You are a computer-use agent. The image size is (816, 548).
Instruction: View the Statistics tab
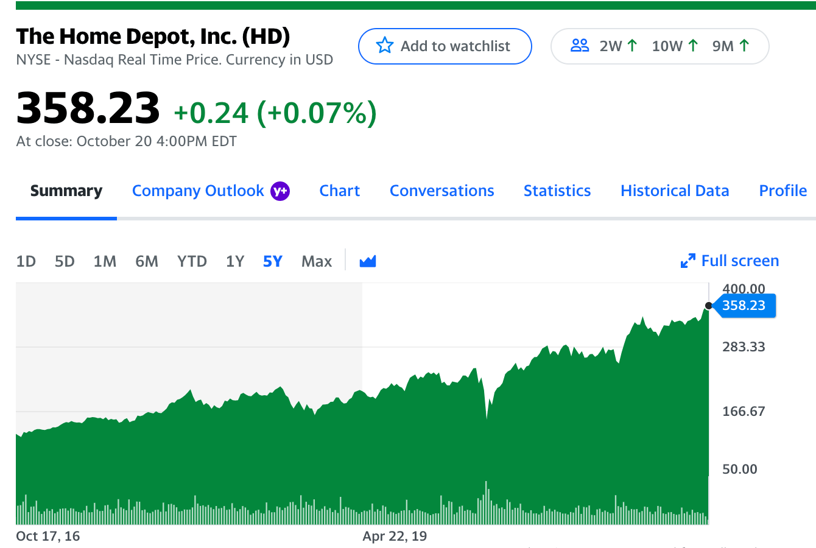tap(557, 191)
